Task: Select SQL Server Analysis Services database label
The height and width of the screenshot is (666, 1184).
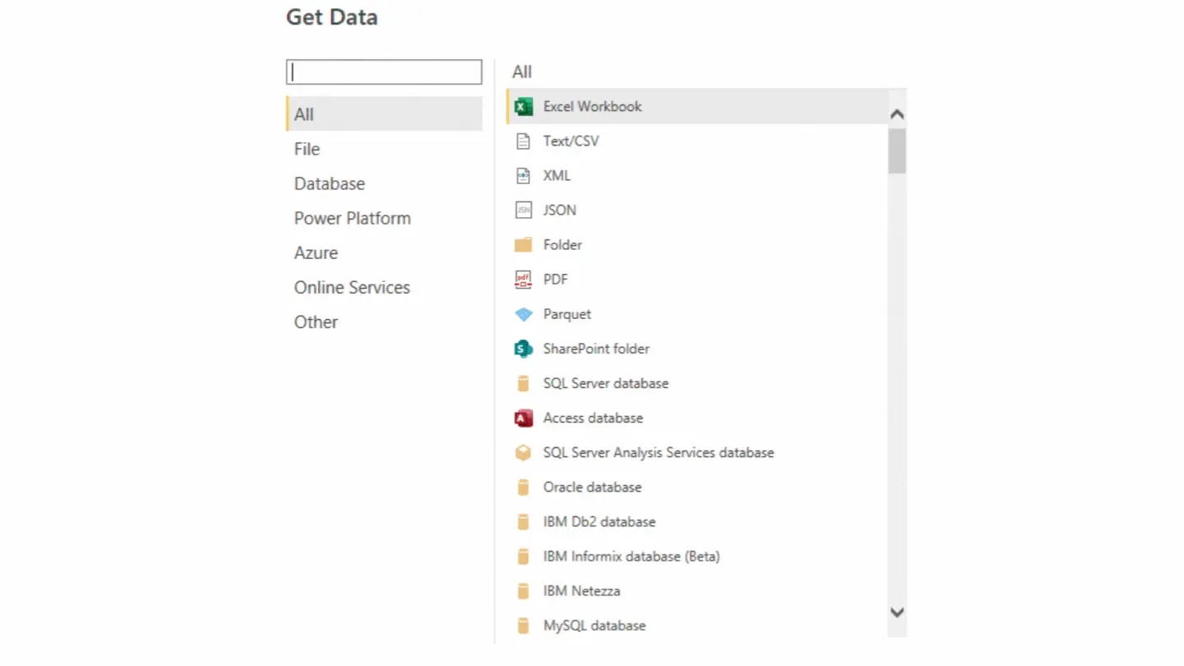Action: (x=658, y=452)
